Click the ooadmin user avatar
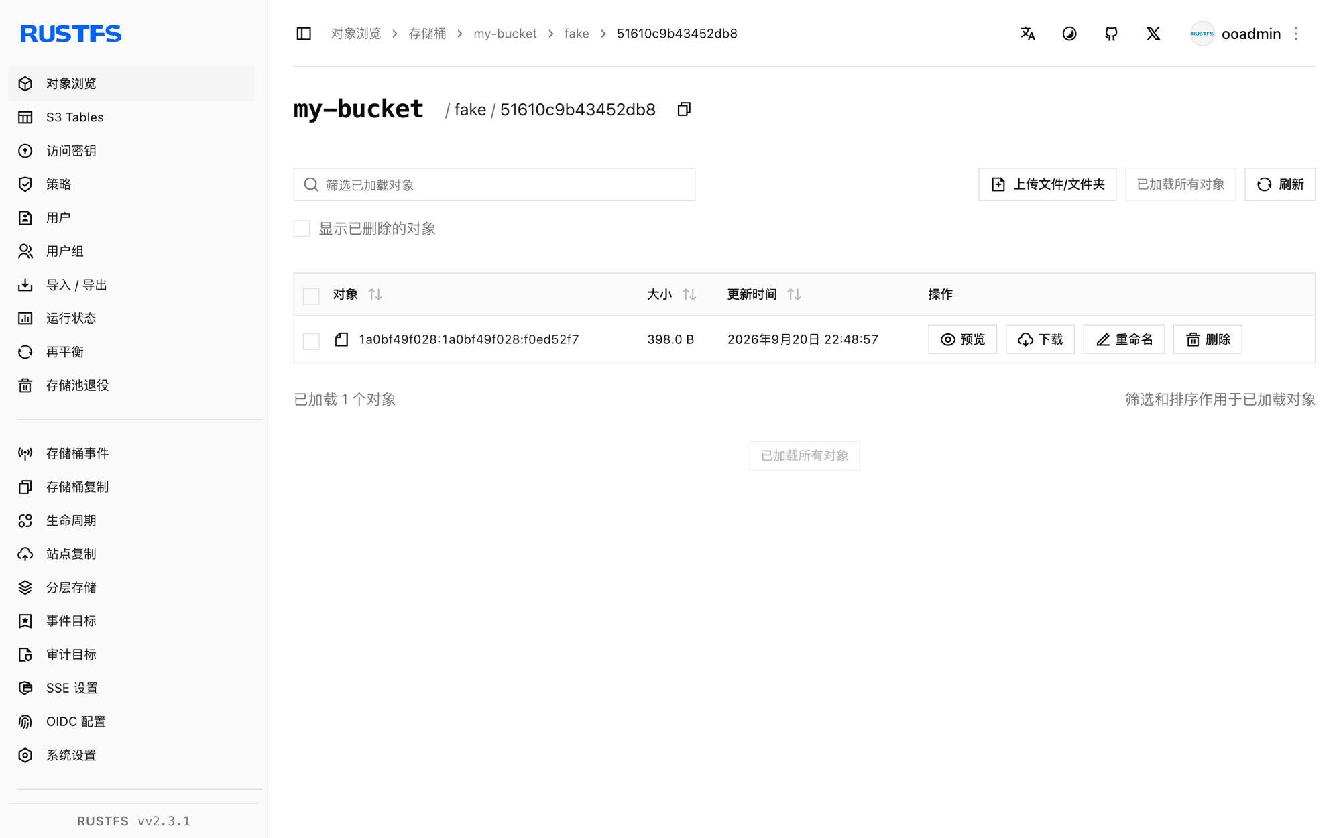Screen dimensions: 1341x838 [1202, 34]
